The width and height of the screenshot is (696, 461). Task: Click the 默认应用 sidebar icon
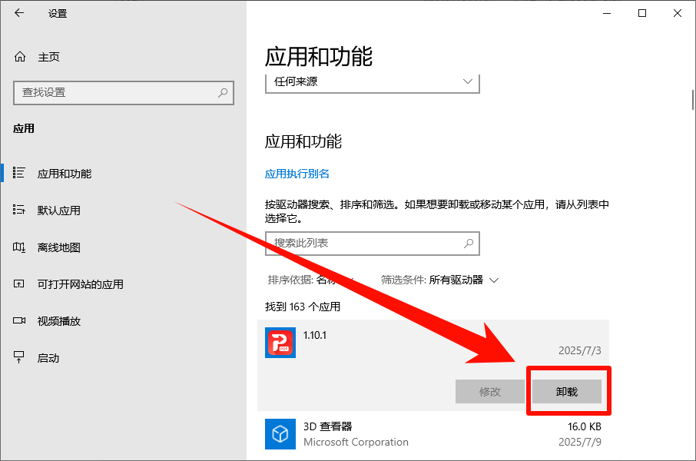pyautogui.click(x=21, y=210)
